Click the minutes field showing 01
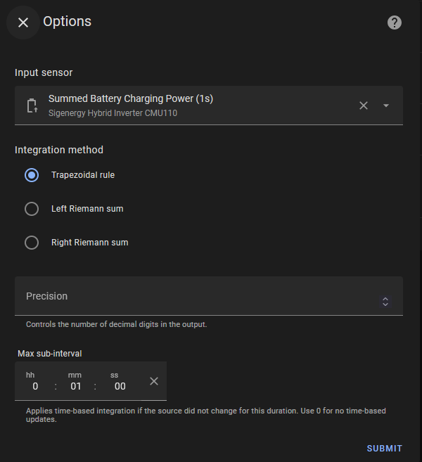Viewport: 422px width, 462px height. [75, 386]
